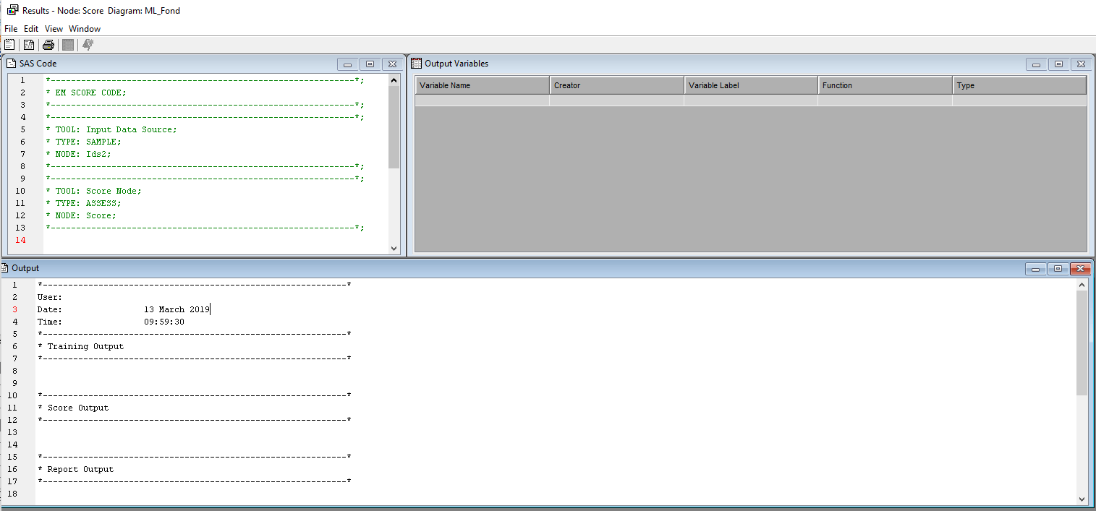The height and width of the screenshot is (511, 1096).
Task: Click the grayed grid toolbar icon
Action: point(67,44)
